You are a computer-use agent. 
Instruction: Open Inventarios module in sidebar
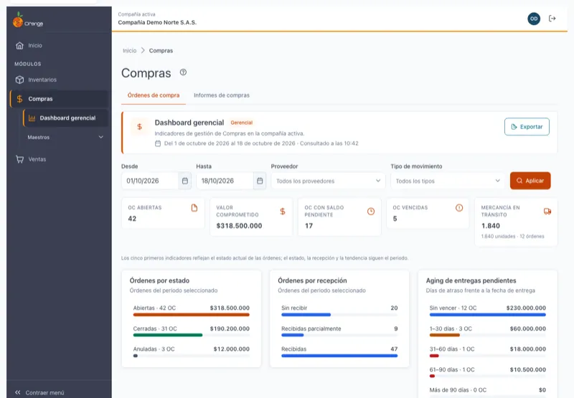tap(59, 80)
